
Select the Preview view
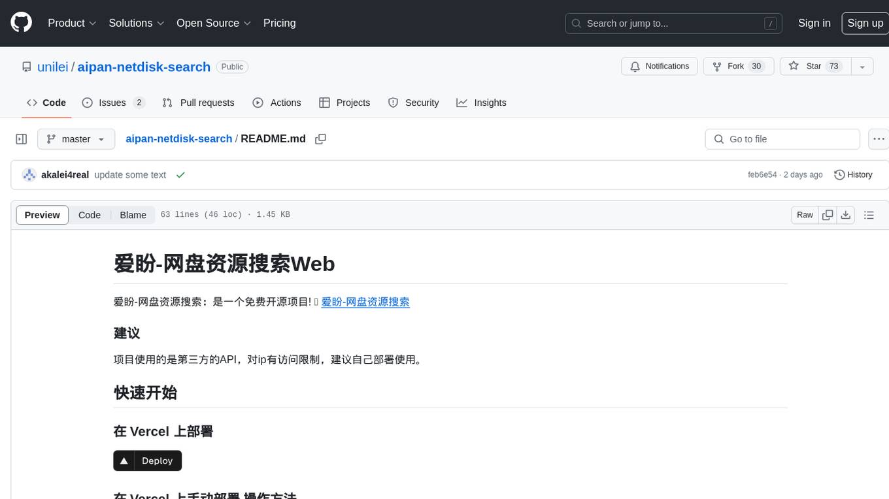42,215
